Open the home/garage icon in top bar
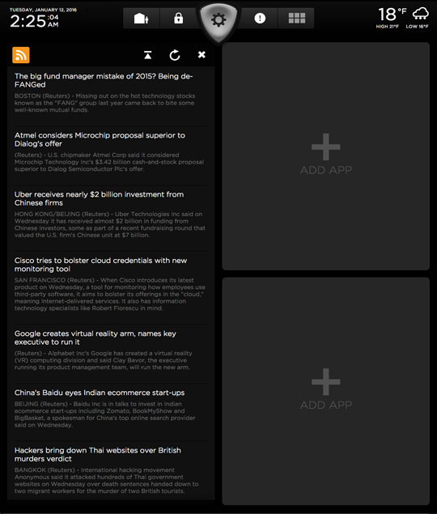This screenshot has height=514, width=437. click(x=142, y=19)
